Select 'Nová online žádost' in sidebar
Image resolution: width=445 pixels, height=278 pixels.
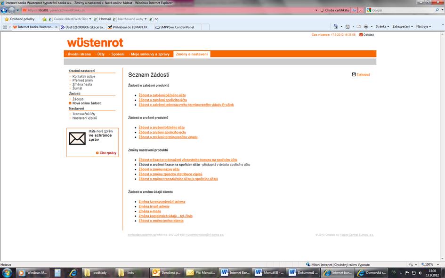coord(87,103)
